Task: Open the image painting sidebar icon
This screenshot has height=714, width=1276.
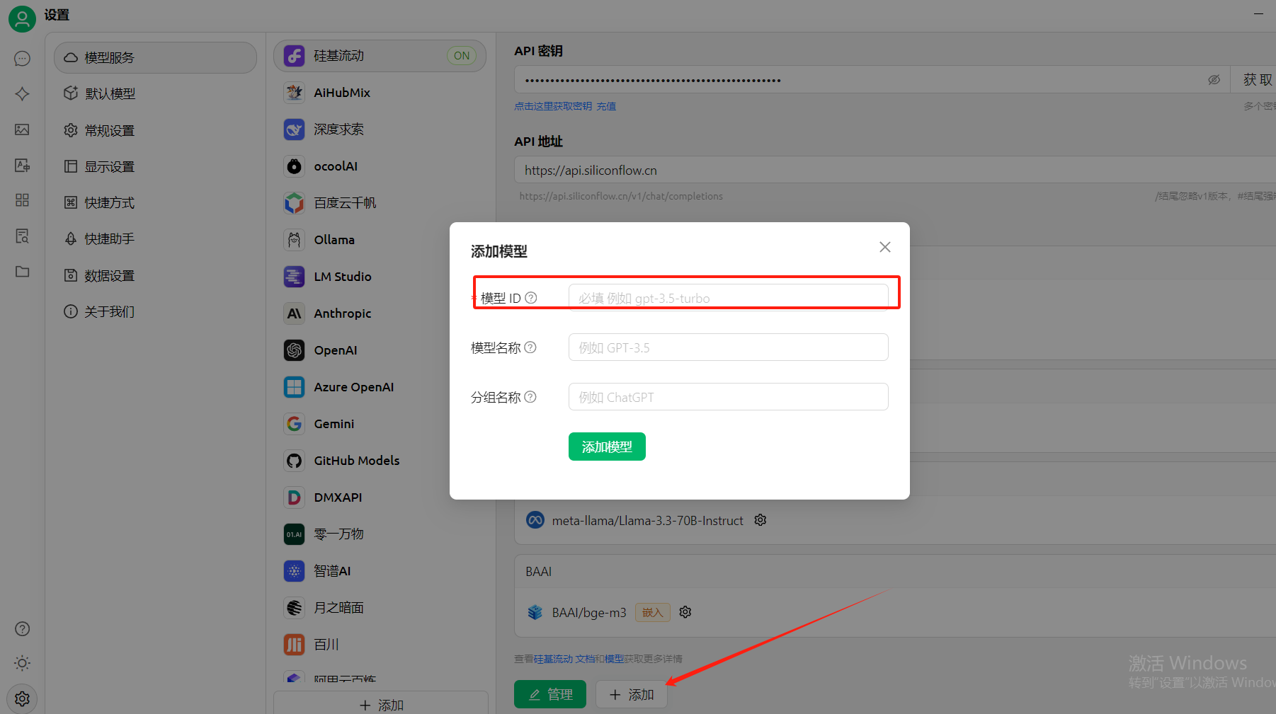Action: pyautogui.click(x=22, y=129)
